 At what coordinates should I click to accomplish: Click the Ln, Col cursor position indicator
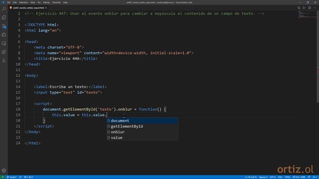pos(251,177)
